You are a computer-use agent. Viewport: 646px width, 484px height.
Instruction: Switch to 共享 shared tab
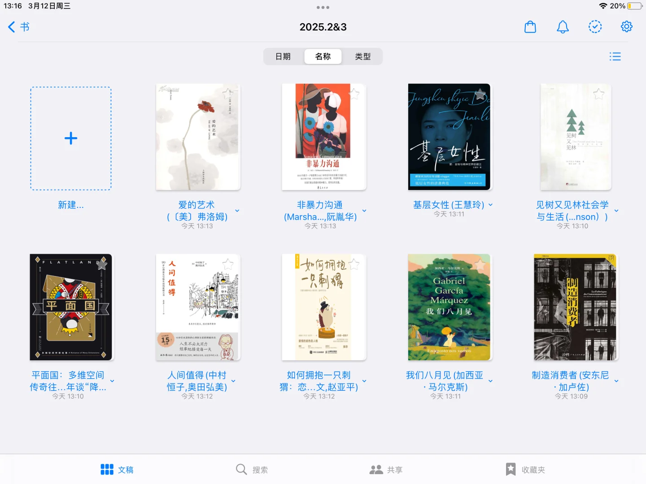point(386,469)
